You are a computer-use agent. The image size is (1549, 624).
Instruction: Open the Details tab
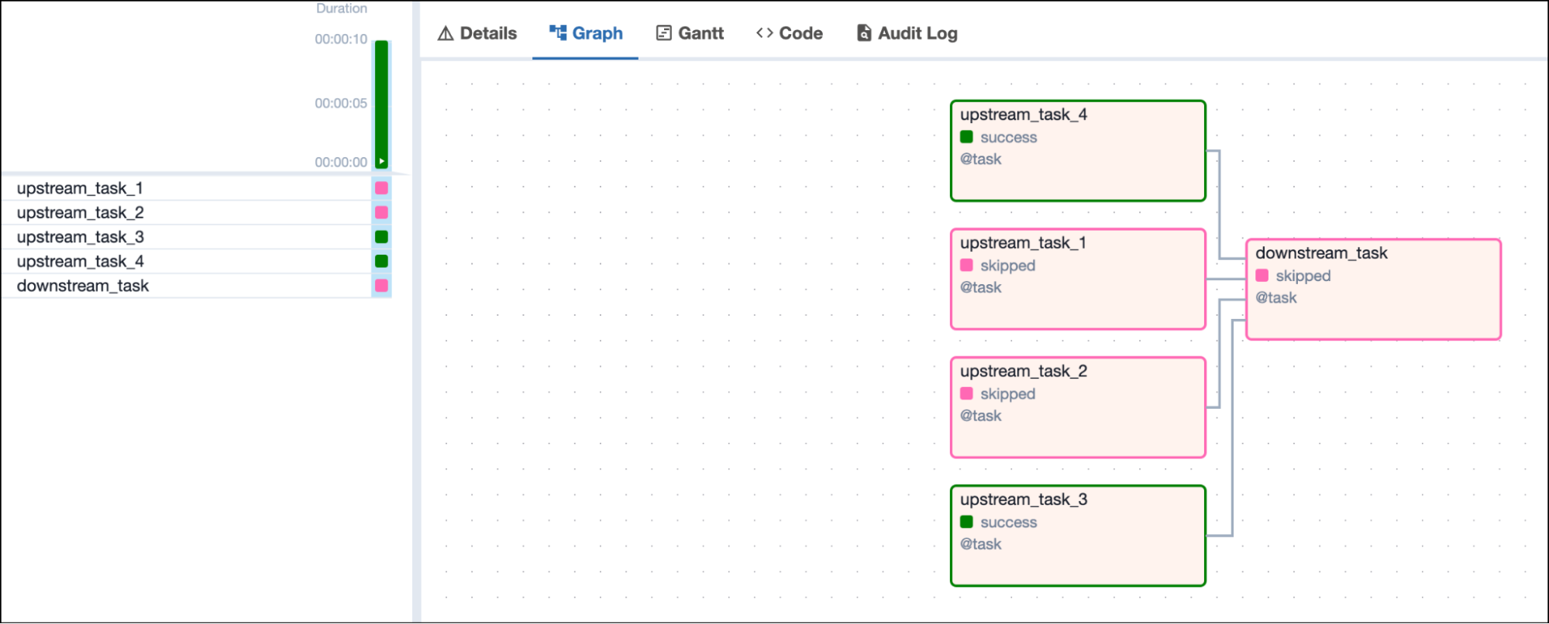[477, 33]
